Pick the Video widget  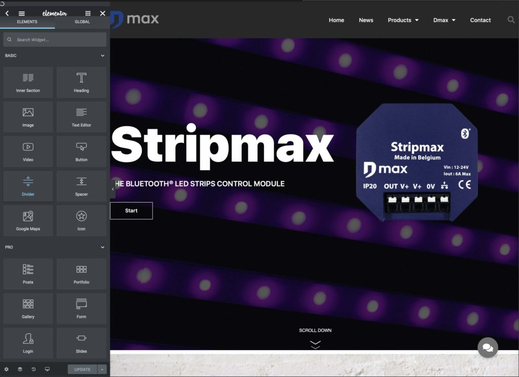pos(28,152)
